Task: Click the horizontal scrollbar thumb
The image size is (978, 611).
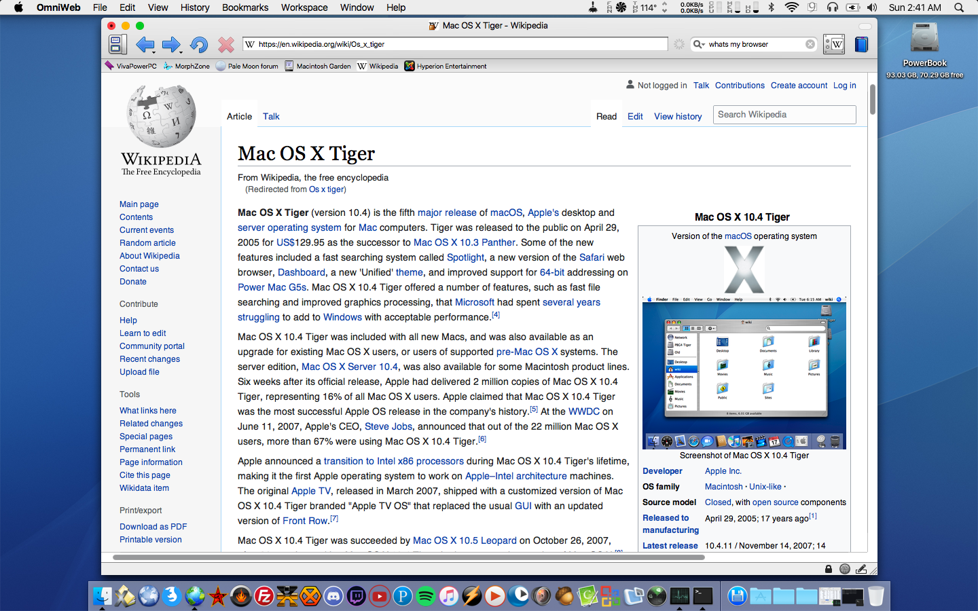Action: click(408, 557)
